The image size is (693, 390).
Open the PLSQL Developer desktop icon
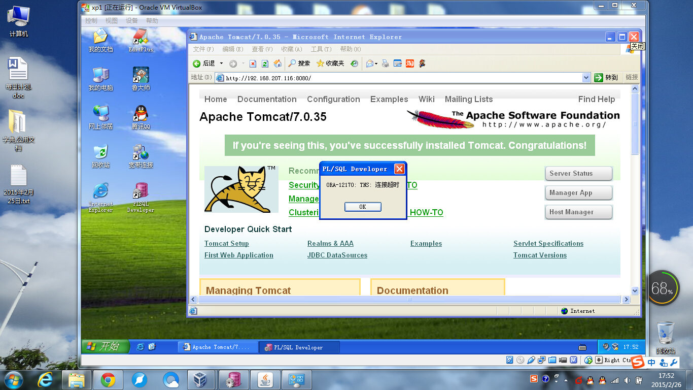[141, 198]
